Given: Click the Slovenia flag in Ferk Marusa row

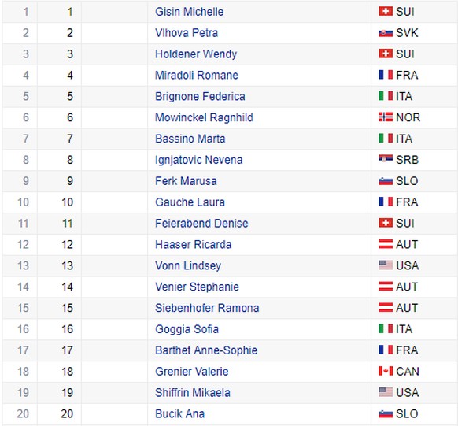Looking at the screenshot, I should point(386,181).
